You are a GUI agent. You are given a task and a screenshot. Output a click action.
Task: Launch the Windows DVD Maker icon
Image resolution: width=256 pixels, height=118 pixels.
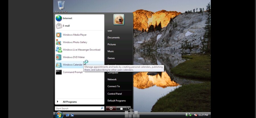pos(59,57)
